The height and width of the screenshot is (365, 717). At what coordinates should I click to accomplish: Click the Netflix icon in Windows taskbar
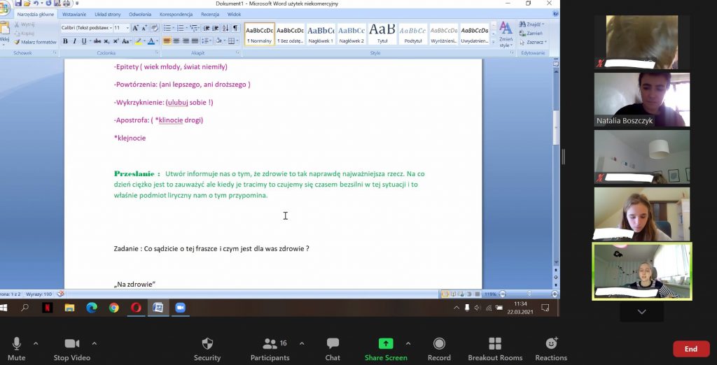pos(47,307)
